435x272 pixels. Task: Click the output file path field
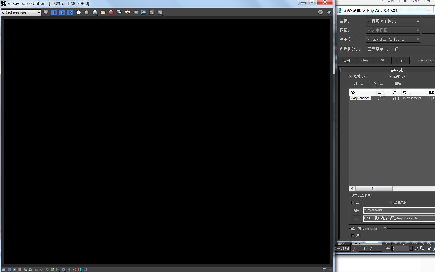point(399,218)
